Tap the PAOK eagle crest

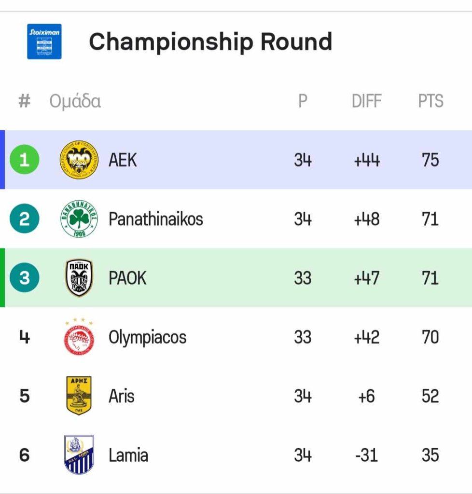(x=79, y=277)
